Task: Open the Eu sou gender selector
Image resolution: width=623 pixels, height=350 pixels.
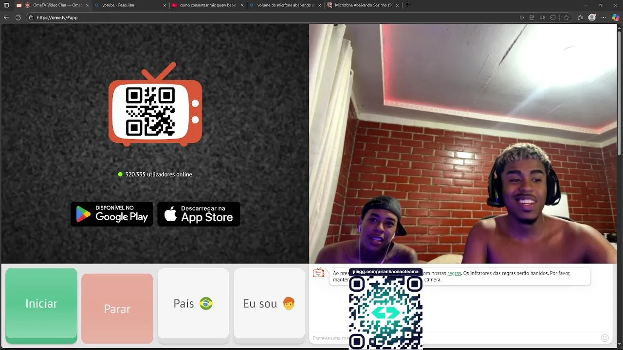Action: coord(269,303)
